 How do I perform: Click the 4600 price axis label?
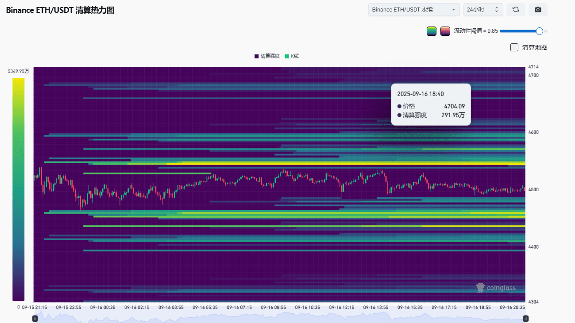coord(533,132)
